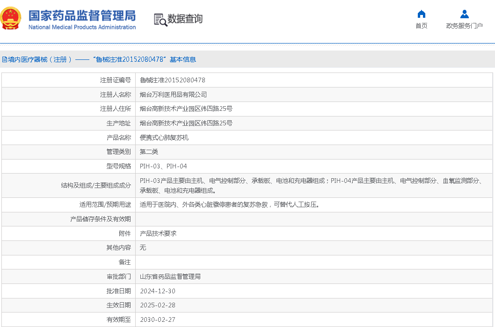The height and width of the screenshot is (327, 495).
Task: Click the 批准日期 label
Action: coord(119,291)
